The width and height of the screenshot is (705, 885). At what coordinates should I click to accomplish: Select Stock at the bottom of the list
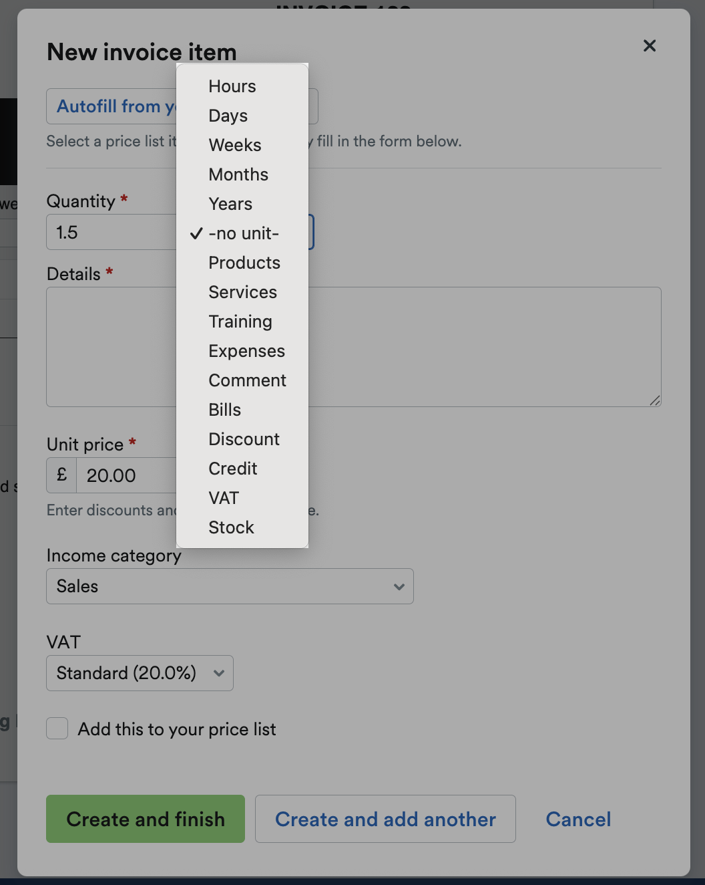(x=231, y=527)
